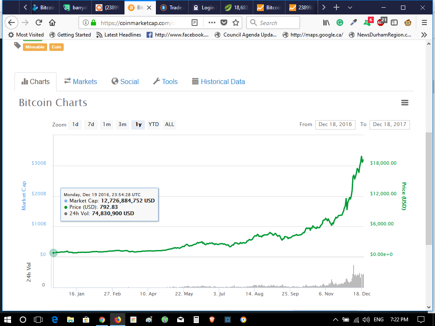The image size is (435, 326).
Task: Open the Library icon in toolbar
Action: click(327, 23)
